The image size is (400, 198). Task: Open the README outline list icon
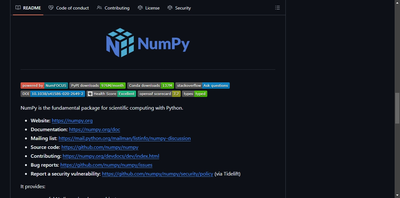(278, 8)
